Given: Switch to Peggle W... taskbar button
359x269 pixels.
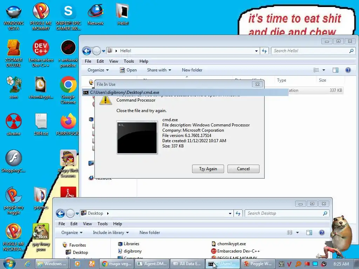Looking at the screenshot, I should (x=258, y=264).
